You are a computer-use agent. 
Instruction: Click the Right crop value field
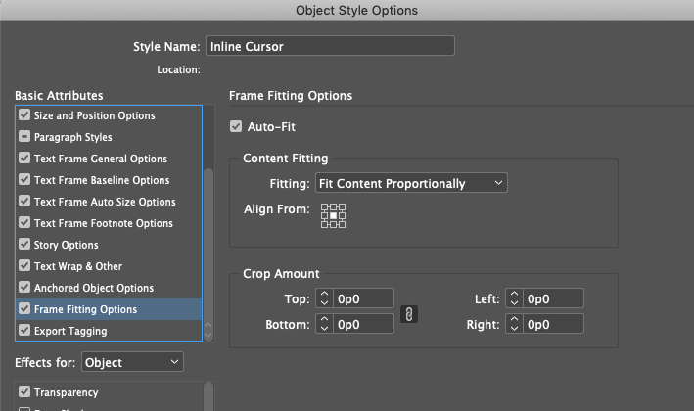[553, 324]
